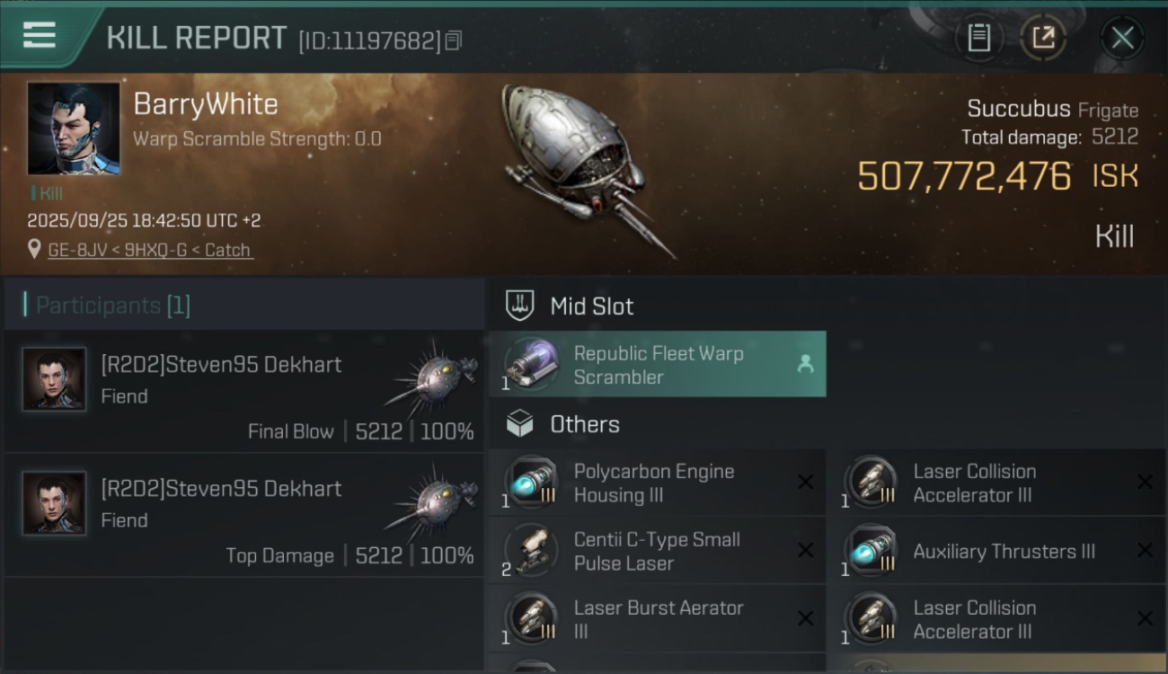Select Polycarbon Engine Housing III item
Screen dimensions: 1168x674
pyautogui.click(x=657, y=483)
